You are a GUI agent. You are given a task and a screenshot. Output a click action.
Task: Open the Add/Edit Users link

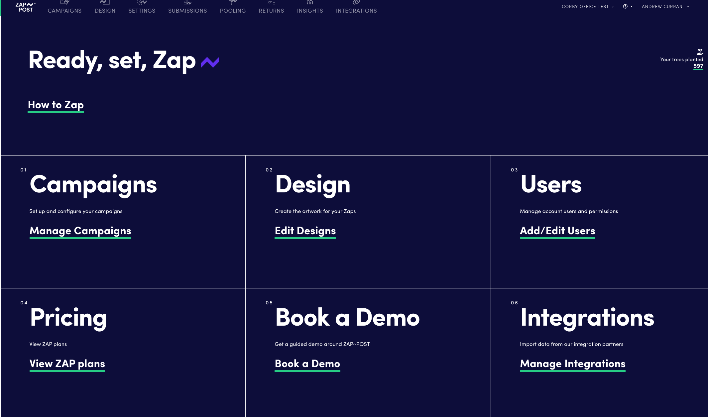[x=557, y=231]
